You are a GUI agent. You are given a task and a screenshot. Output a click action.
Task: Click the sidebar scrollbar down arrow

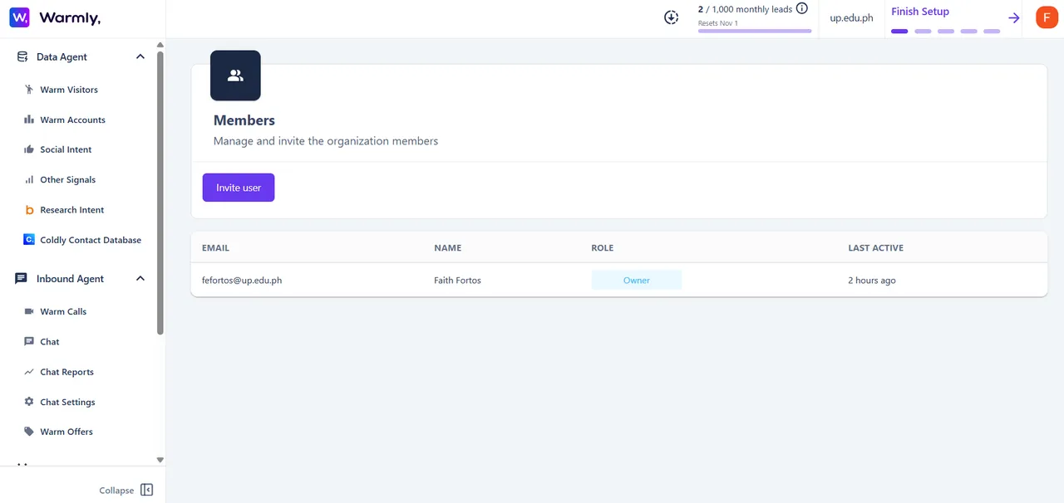click(x=160, y=460)
